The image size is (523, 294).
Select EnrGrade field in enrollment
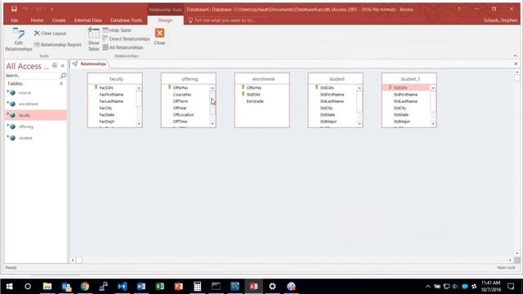coord(255,101)
